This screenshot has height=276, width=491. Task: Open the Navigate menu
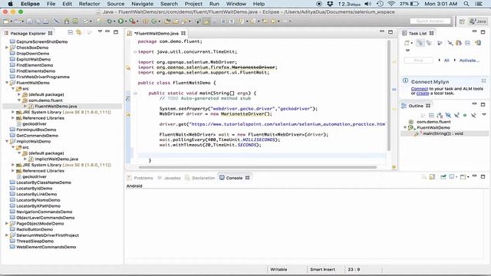(142, 4)
